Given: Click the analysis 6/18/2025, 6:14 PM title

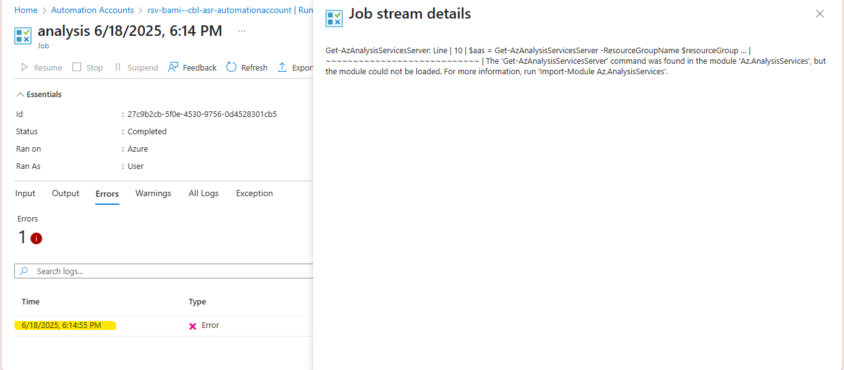Looking at the screenshot, I should [x=130, y=31].
